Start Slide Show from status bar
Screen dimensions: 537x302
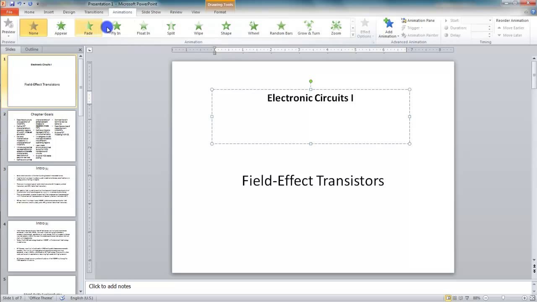467,298
